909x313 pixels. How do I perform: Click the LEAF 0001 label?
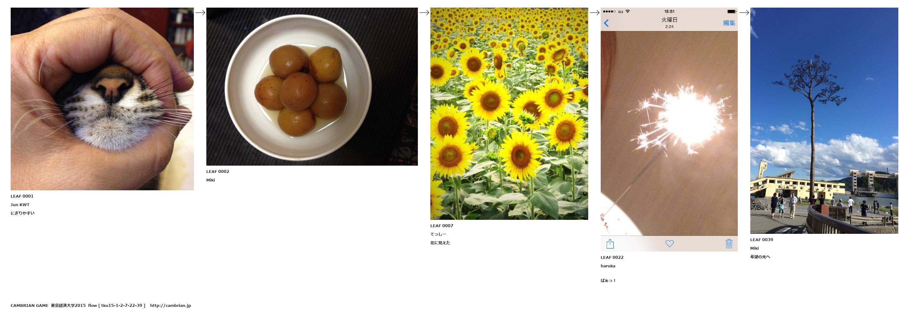click(22, 196)
